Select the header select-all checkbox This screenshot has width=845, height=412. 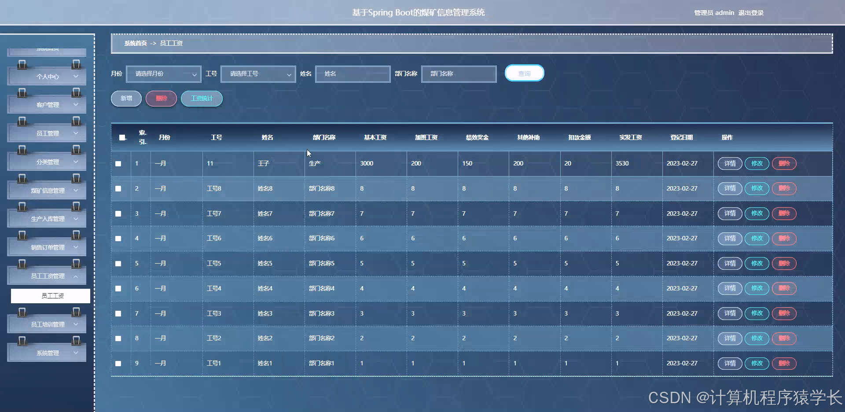tap(122, 138)
